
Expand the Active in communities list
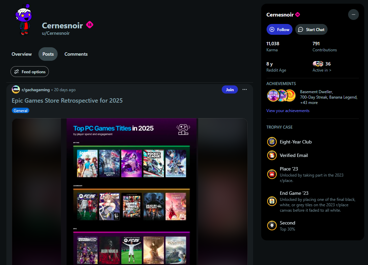pos(322,70)
